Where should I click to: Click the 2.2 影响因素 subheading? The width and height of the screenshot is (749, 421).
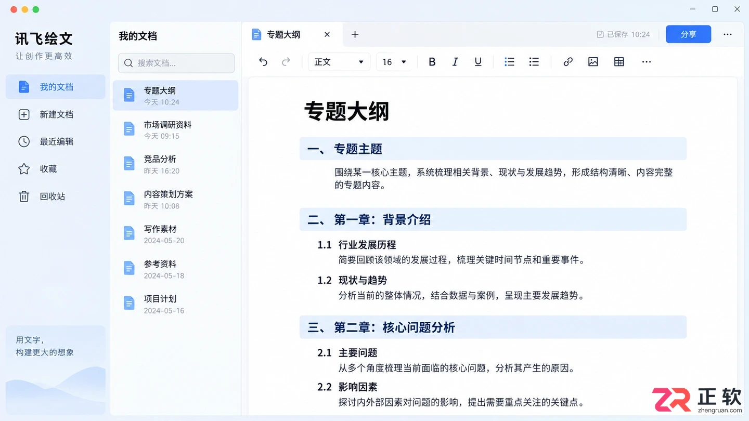pyautogui.click(x=347, y=387)
